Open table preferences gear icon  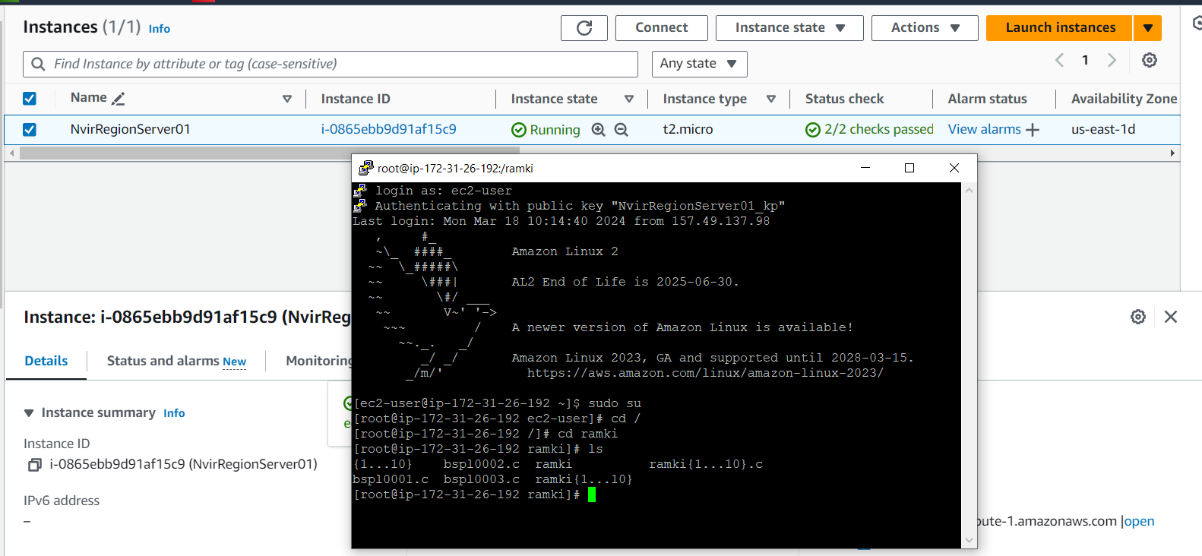[1150, 60]
